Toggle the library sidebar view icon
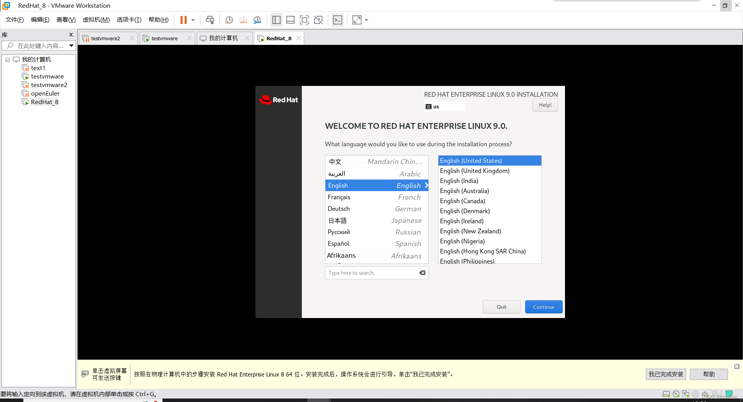743x402 pixels. pos(276,20)
